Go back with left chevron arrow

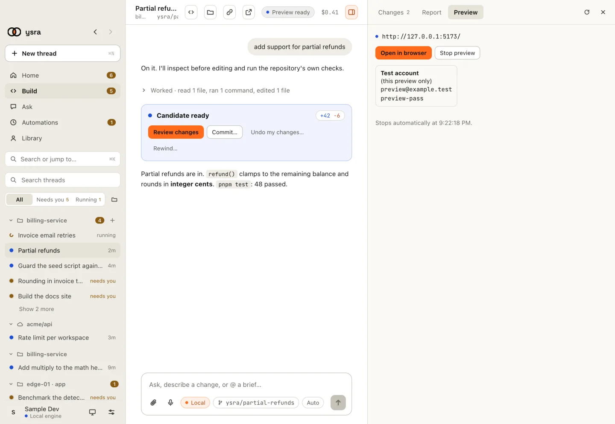point(95,32)
